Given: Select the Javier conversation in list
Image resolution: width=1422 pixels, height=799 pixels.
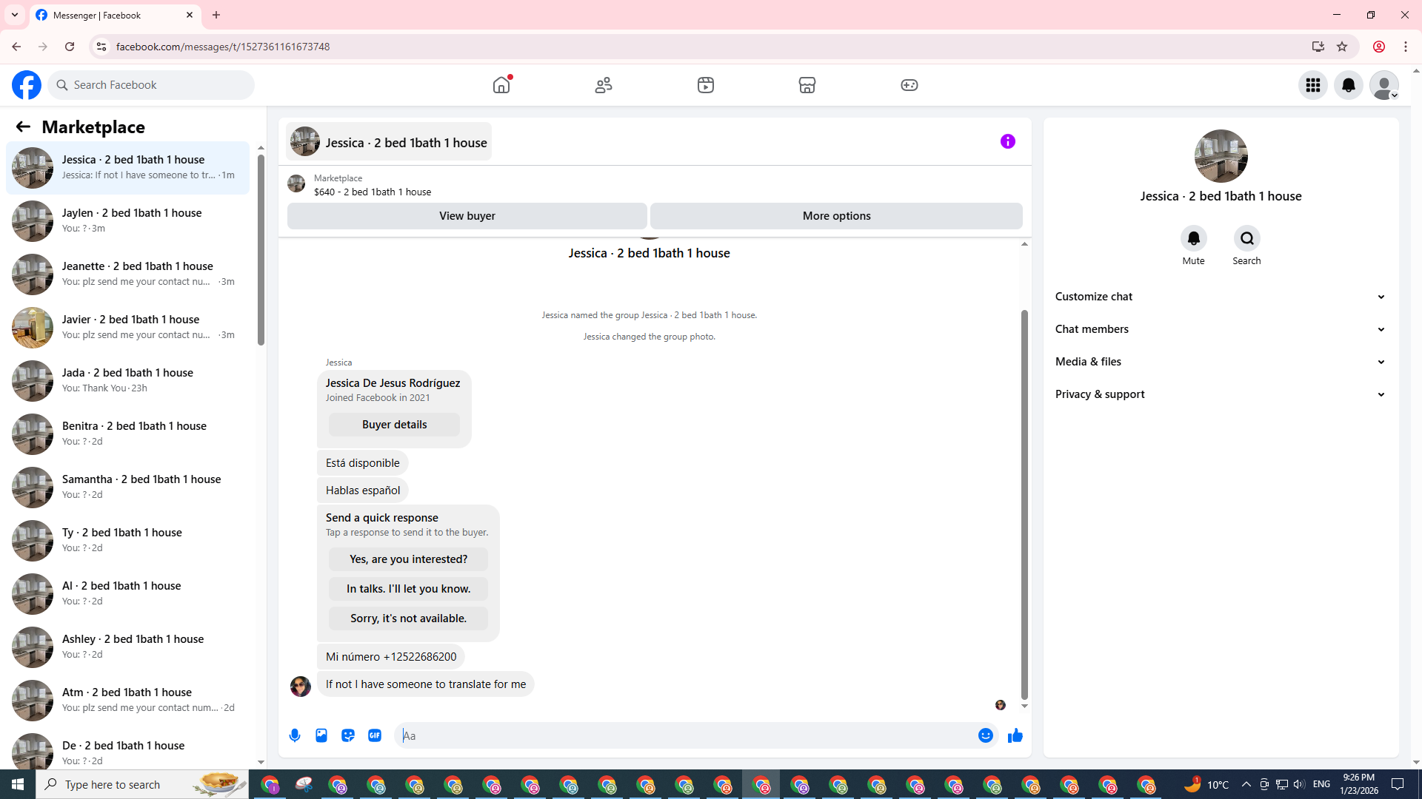Looking at the screenshot, I should pyautogui.click(x=130, y=327).
